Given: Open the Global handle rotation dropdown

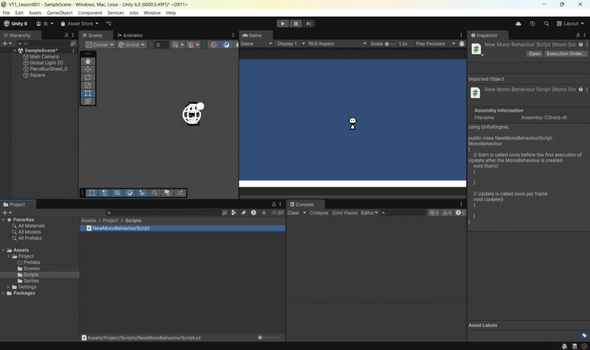Looking at the screenshot, I should [x=131, y=45].
